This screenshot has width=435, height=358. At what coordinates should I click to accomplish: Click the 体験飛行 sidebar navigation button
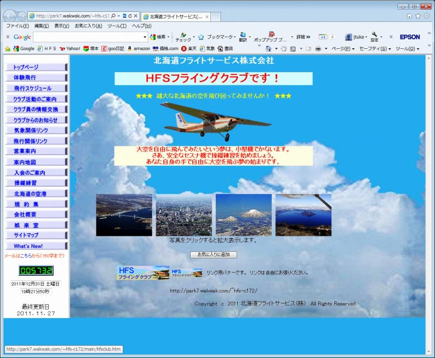[x=35, y=78]
